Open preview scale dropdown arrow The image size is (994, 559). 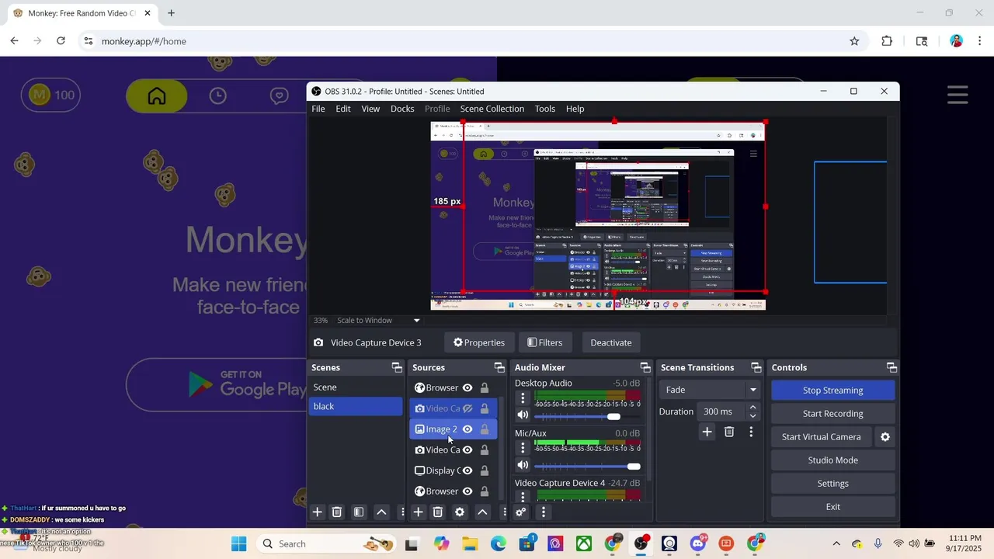[416, 321]
